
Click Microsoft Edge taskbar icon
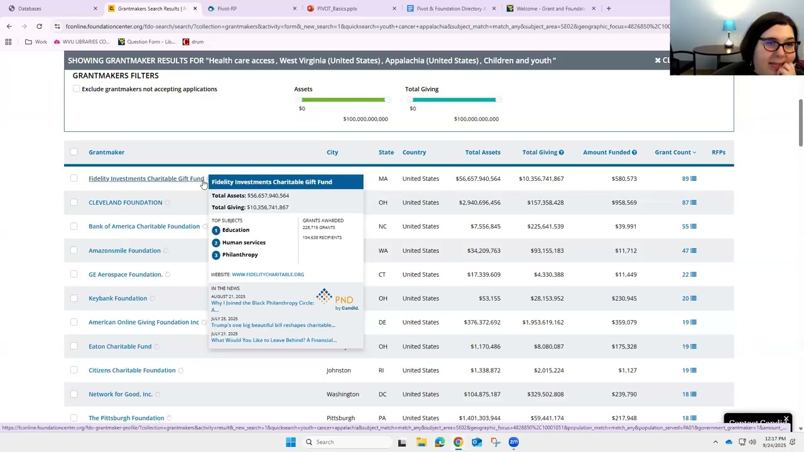(440, 442)
